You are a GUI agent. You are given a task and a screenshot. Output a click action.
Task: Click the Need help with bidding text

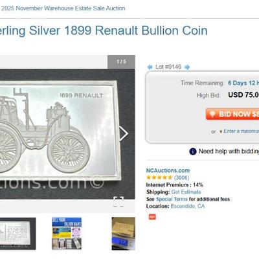(229, 152)
